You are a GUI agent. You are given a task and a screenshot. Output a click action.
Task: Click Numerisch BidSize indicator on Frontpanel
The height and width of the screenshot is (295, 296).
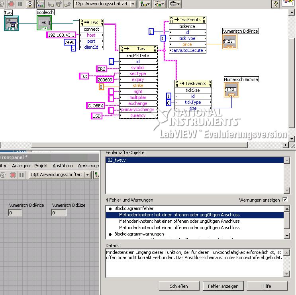click(59, 213)
